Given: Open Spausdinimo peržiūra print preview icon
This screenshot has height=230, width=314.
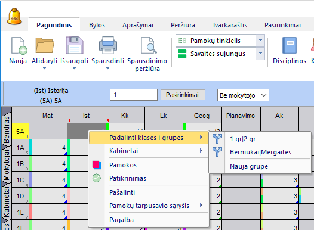Looking at the screenshot, I should [x=149, y=45].
